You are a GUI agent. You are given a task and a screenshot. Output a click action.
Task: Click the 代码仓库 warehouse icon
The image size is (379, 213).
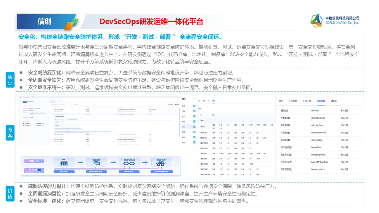point(96,163)
